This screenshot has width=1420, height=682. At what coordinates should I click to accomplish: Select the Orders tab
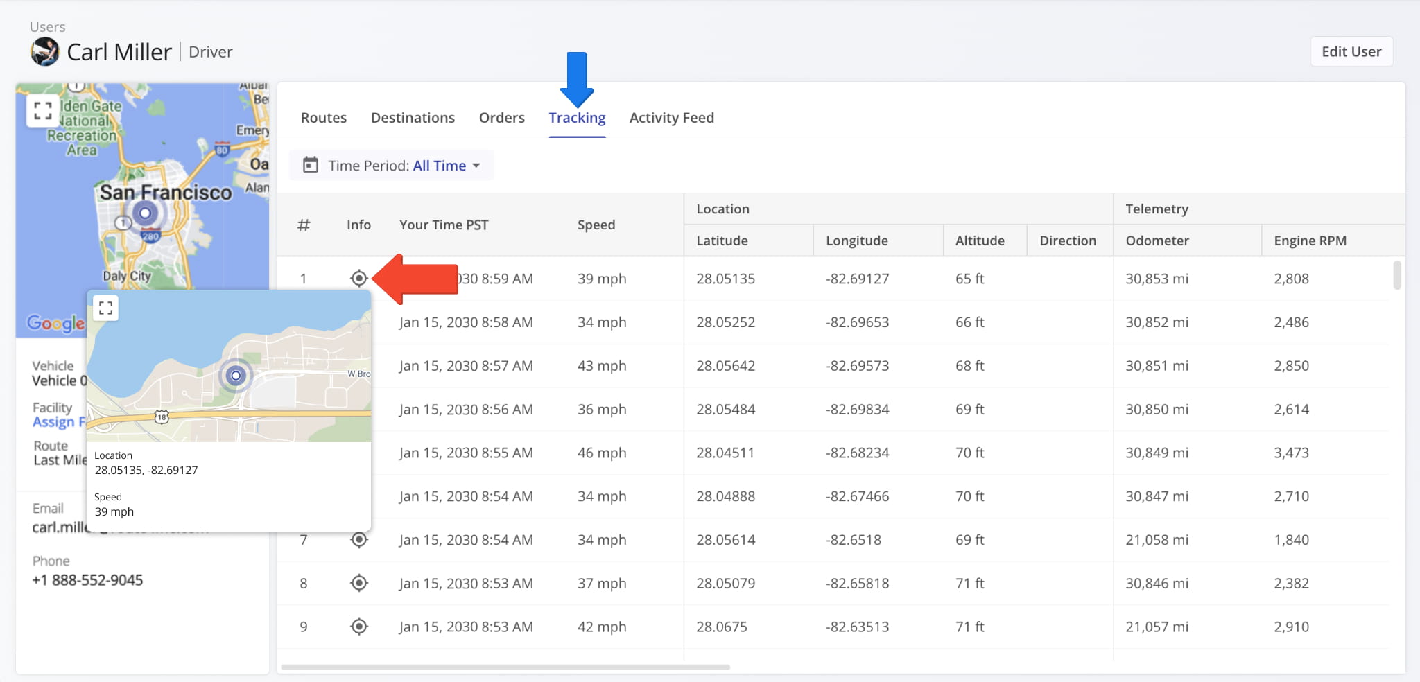(x=501, y=118)
